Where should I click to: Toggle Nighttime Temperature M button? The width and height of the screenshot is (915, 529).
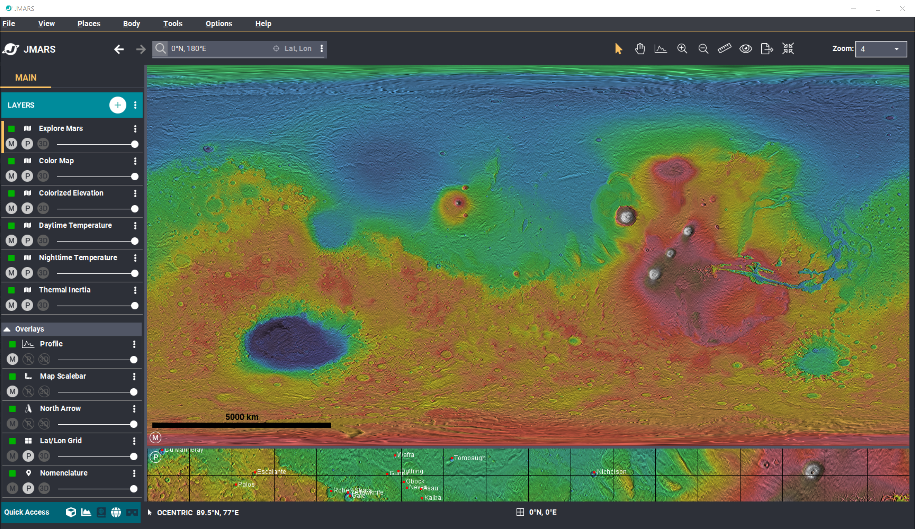[x=11, y=273]
